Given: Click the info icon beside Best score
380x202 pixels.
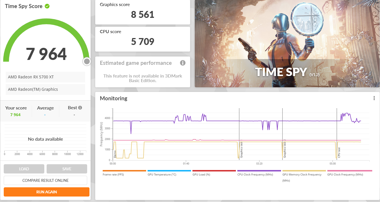Looking at the screenshot, I should point(80,108).
